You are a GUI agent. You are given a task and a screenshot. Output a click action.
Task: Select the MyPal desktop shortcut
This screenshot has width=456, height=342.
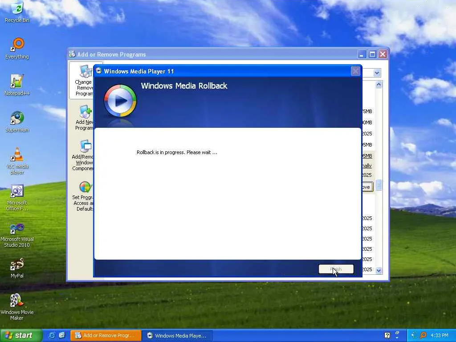pyautogui.click(x=17, y=268)
